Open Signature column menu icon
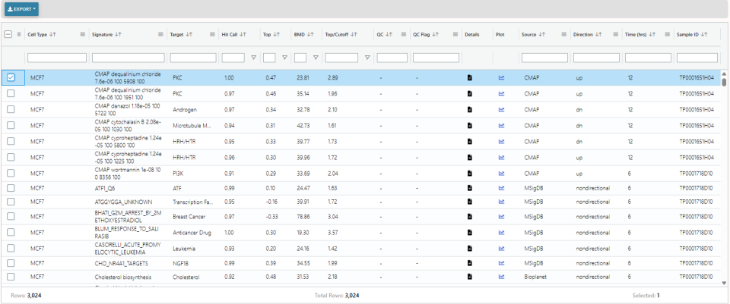The height and width of the screenshot is (304, 730). (x=160, y=34)
